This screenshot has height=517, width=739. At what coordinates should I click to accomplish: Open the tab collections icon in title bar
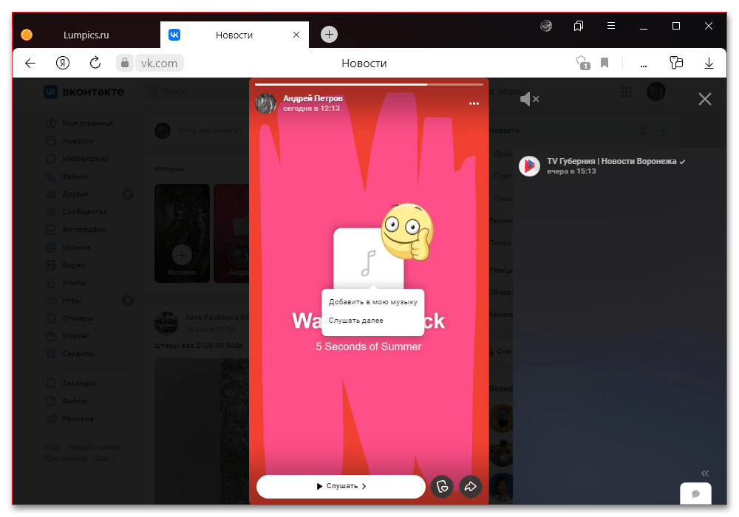tap(579, 26)
